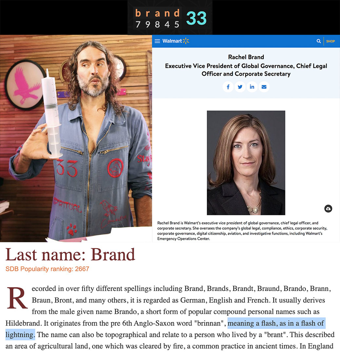Click the quoted word "brant"
This screenshot has width=340, height=354.
(275, 335)
